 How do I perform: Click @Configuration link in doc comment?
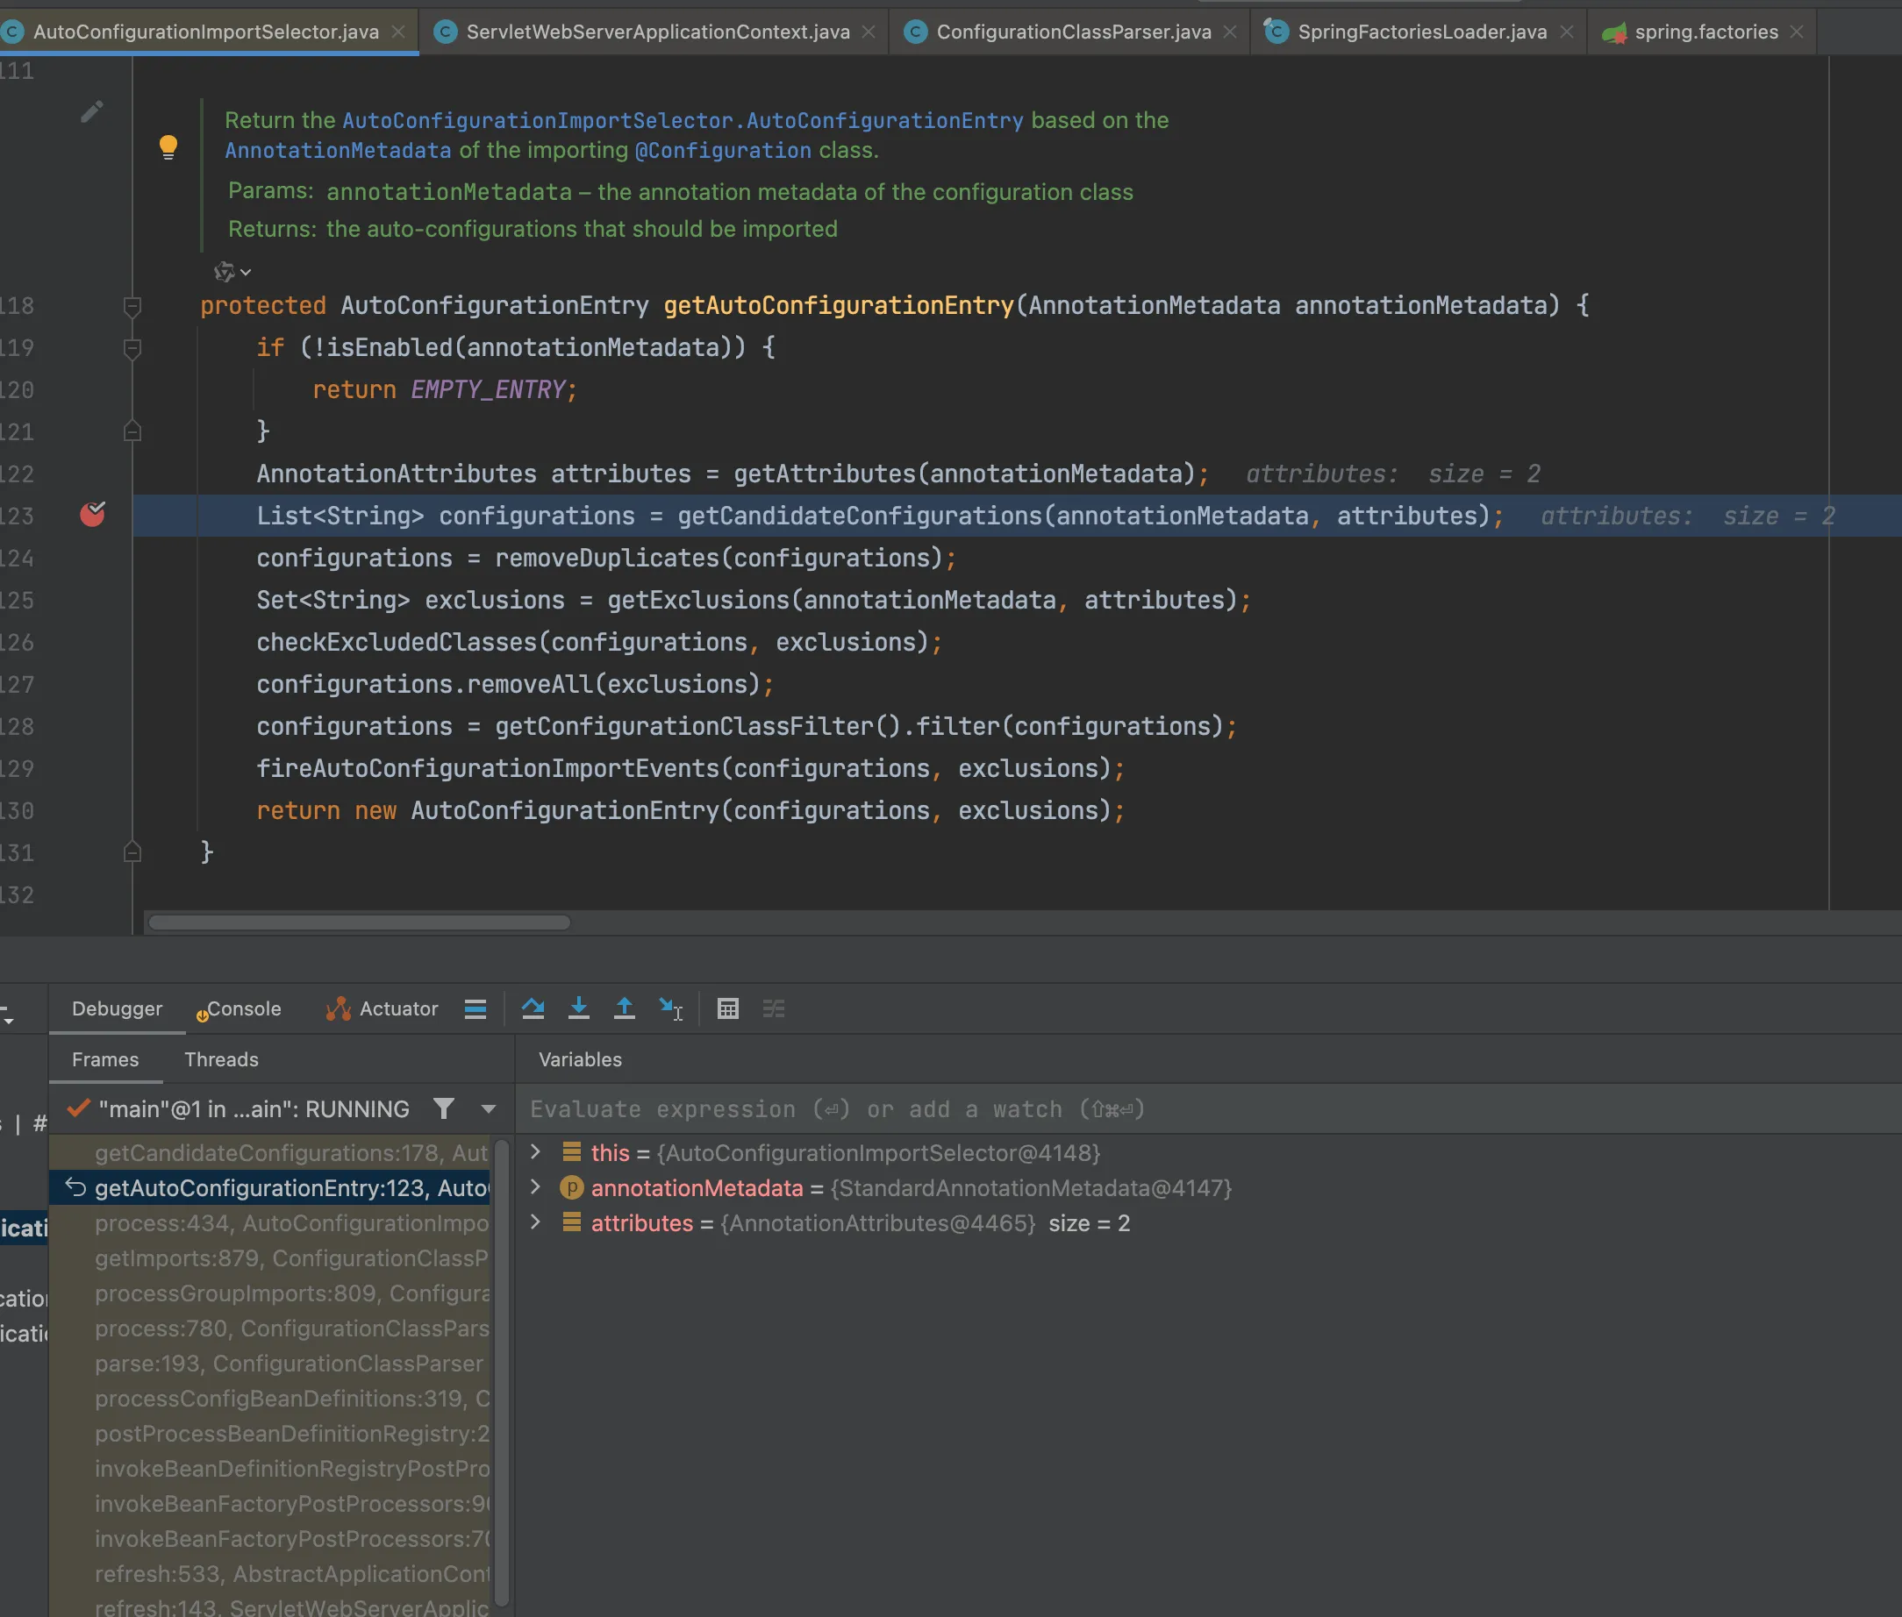coord(723,150)
